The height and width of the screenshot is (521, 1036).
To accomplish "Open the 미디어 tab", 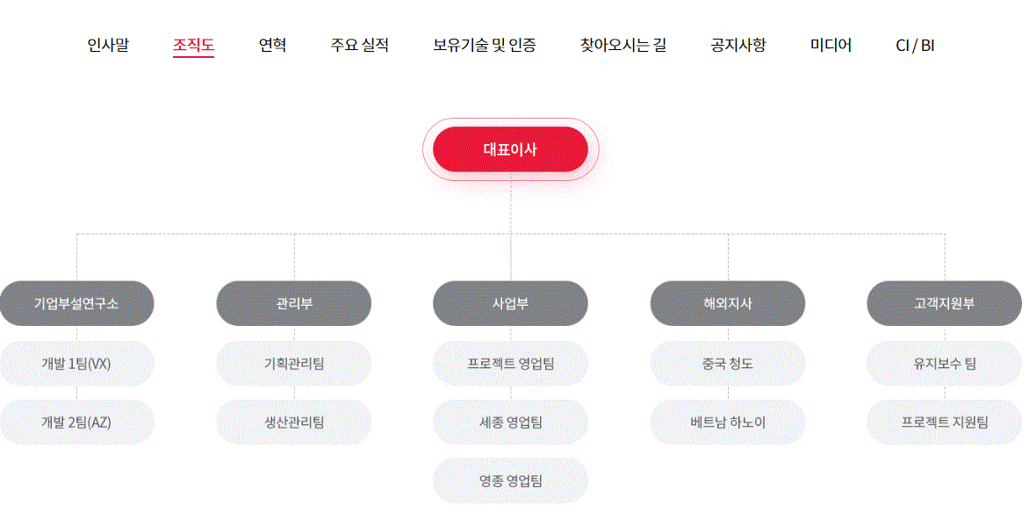I will (831, 45).
